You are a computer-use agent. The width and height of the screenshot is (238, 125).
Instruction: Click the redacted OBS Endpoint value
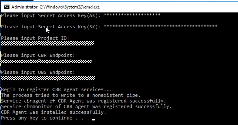click(x=48, y=78)
